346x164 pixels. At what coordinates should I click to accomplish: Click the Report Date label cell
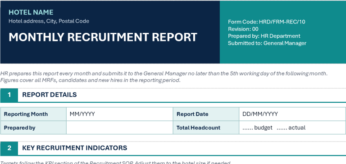[206, 114]
